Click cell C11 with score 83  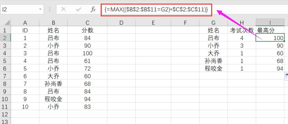(x=87, y=106)
